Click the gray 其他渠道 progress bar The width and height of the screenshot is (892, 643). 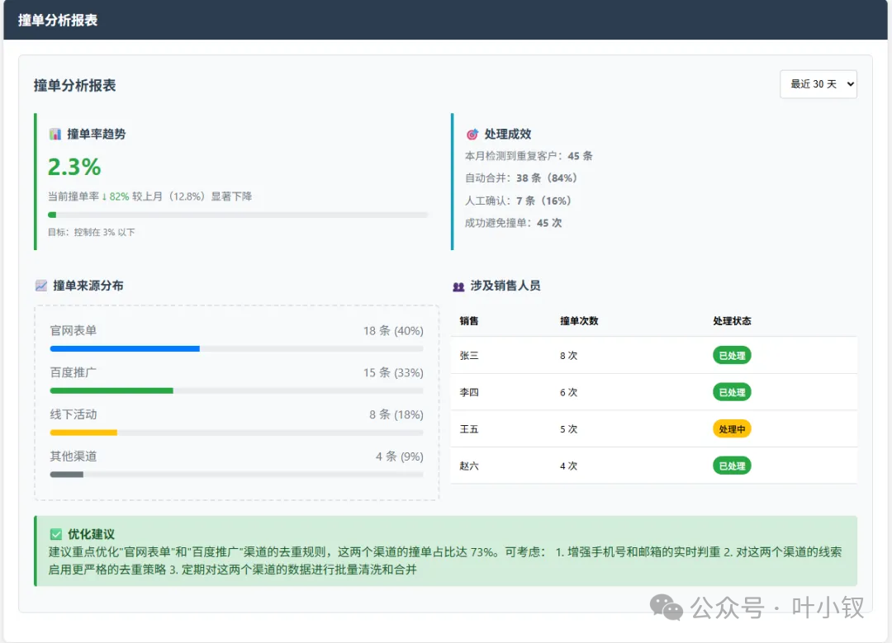(x=237, y=475)
